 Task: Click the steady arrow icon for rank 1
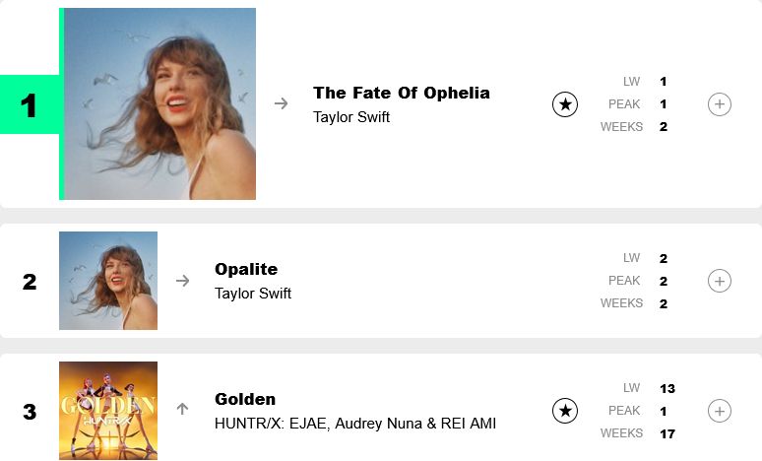point(281,103)
